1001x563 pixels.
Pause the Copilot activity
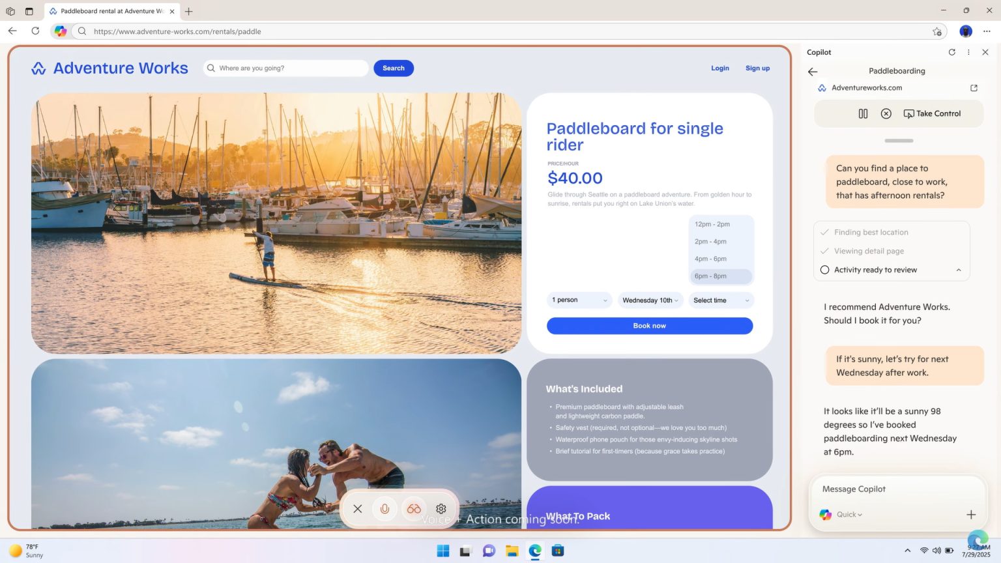[863, 113]
